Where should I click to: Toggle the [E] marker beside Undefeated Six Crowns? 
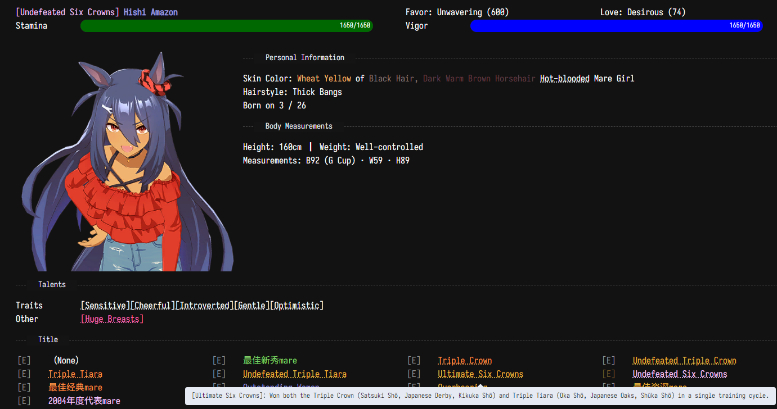[608, 374]
